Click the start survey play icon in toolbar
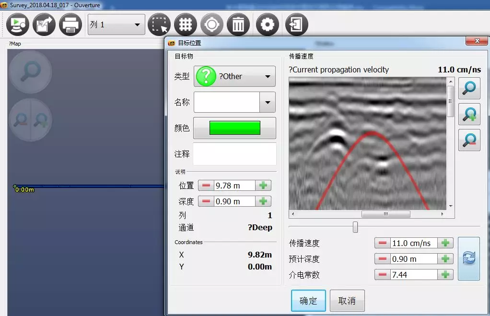The width and height of the screenshot is (490, 316). click(x=18, y=24)
